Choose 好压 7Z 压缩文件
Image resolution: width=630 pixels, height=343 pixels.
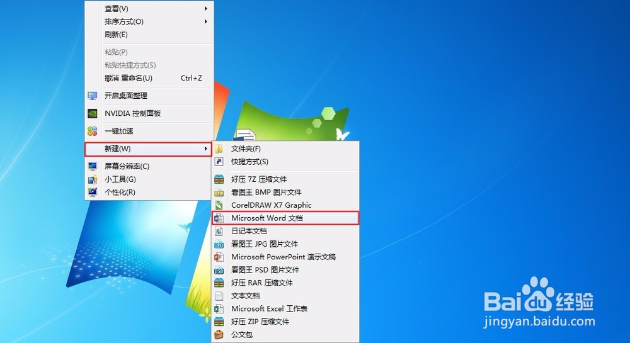[285, 179]
